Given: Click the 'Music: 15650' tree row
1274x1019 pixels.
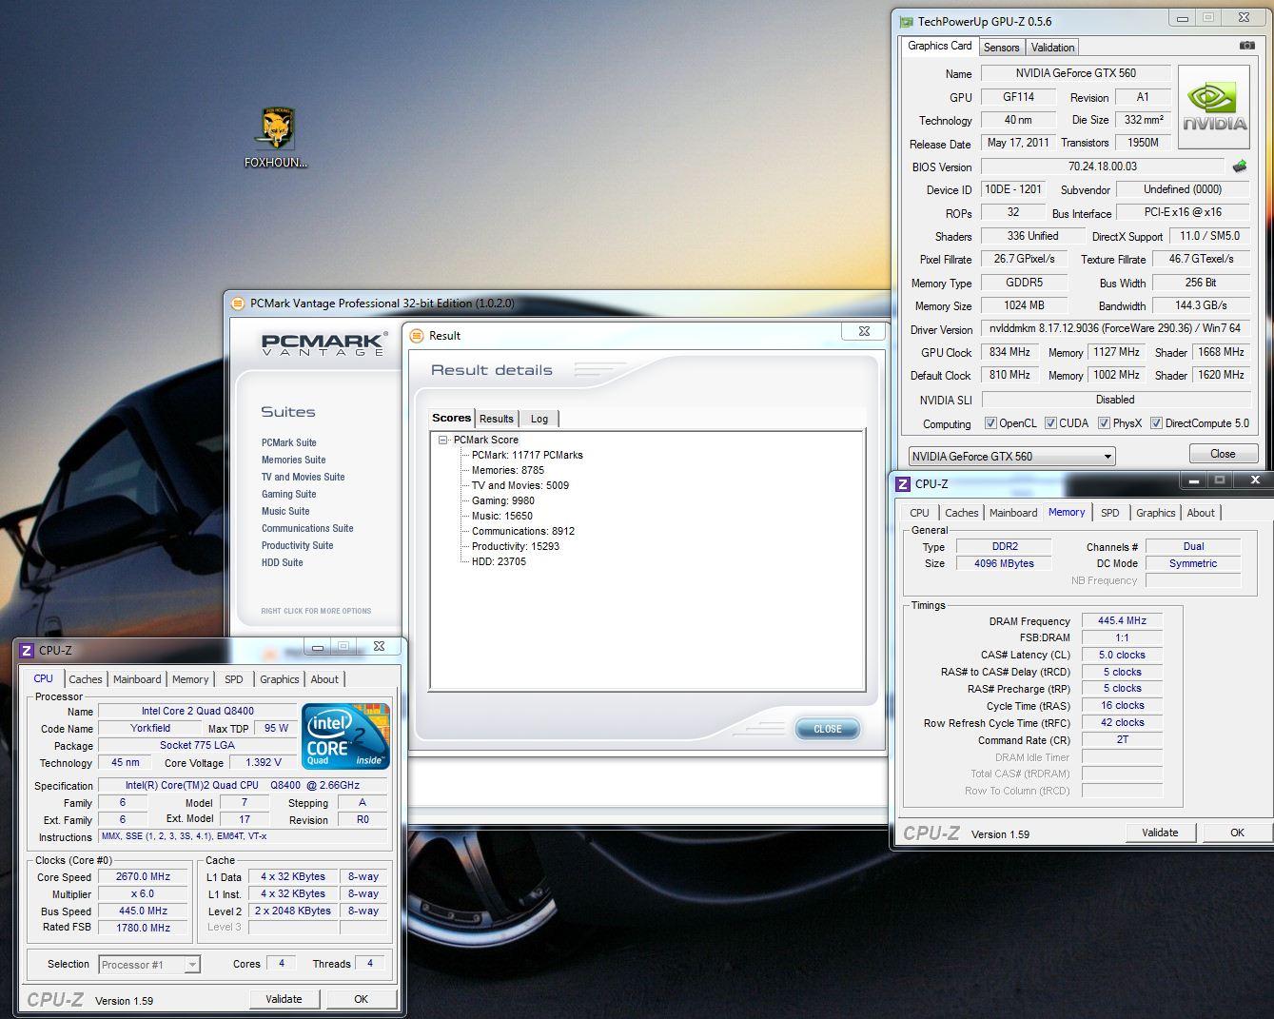Looking at the screenshot, I should tap(502, 516).
